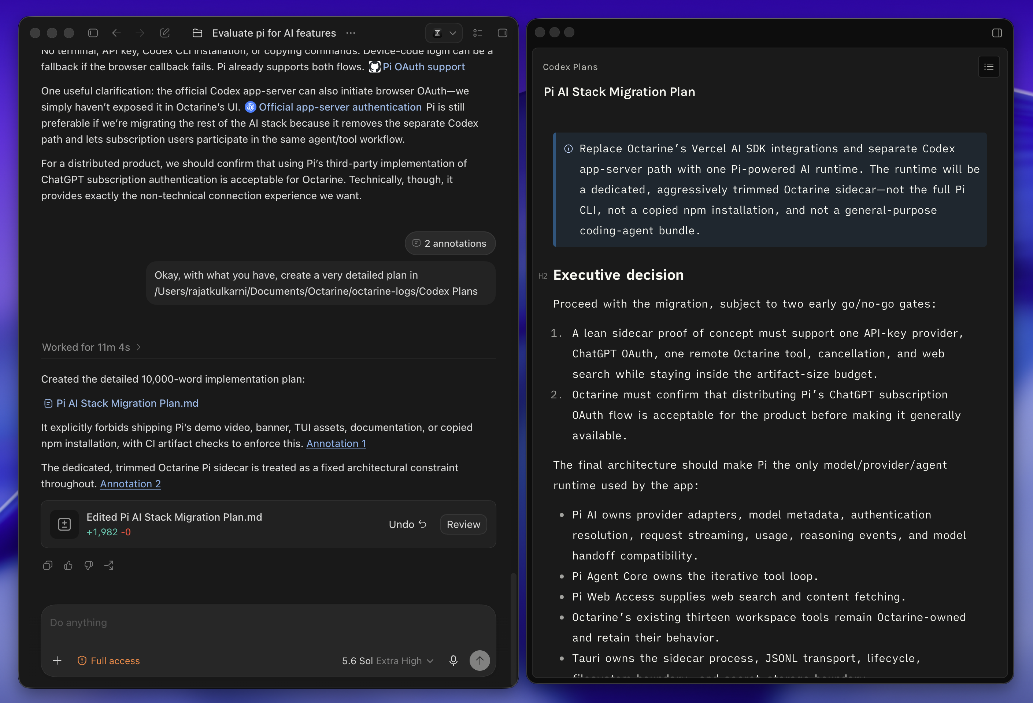The width and height of the screenshot is (1033, 703).
Task: Open the task list icon in the toolbar
Action: (x=477, y=33)
